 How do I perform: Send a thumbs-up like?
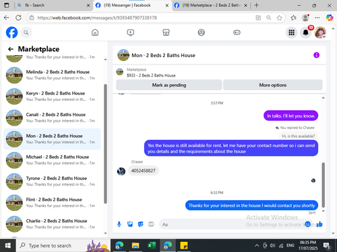pyautogui.click(x=319, y=224)
